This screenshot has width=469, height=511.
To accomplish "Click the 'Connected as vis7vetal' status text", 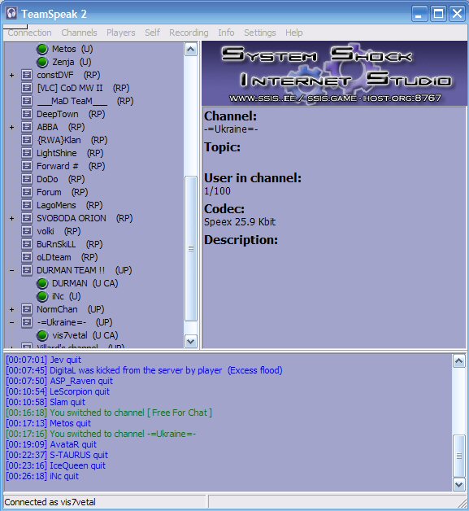I will (50, 502).
